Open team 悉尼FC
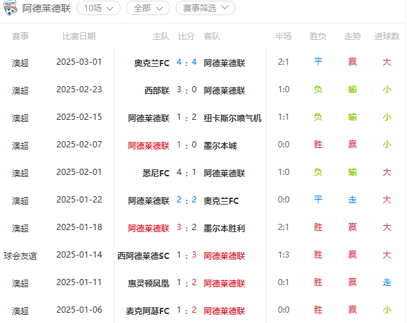Image resolution: width=407 pixels, height=323 pixels. click(x=156, y=173)
